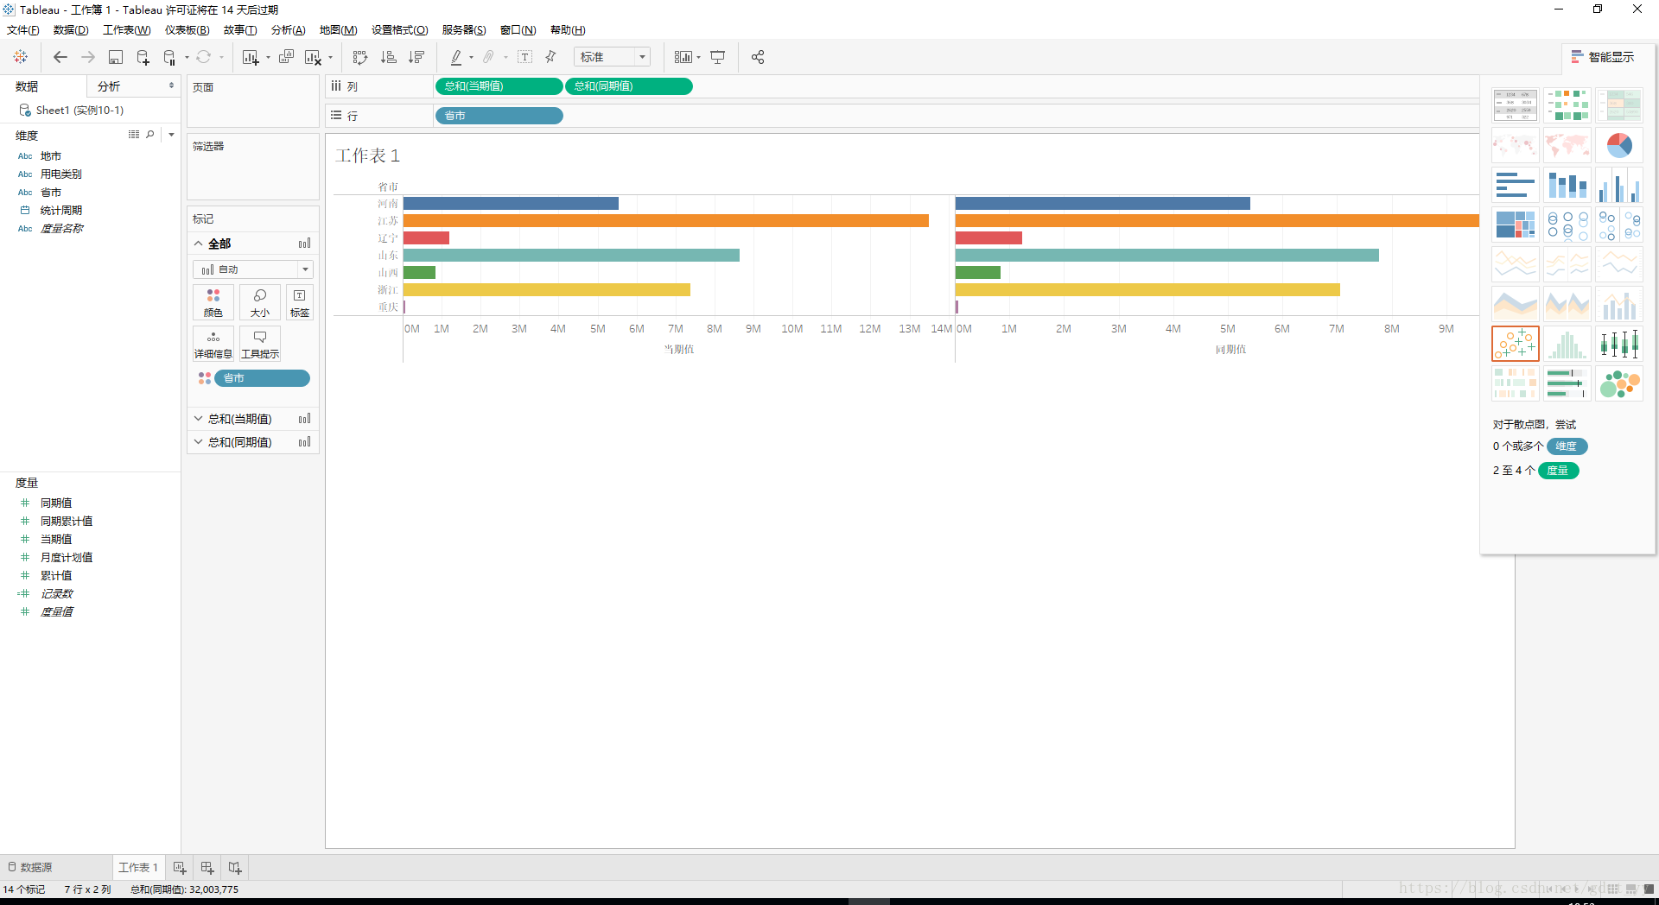Click the group members paperclip icon
This screenshot has width=1659, height=905.
488,57
